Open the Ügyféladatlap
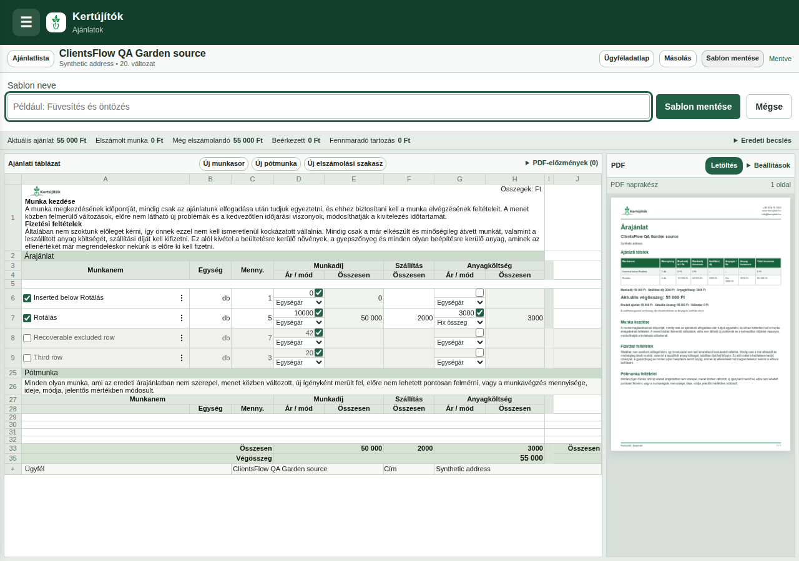Image resolution: width=799 pixels, height=561 pixels. [x=627, y=59]
